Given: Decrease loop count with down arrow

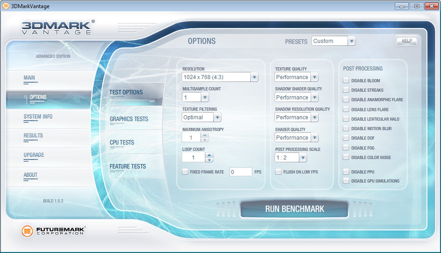Looking at the screenshot, I should click(x=209, y=160).
